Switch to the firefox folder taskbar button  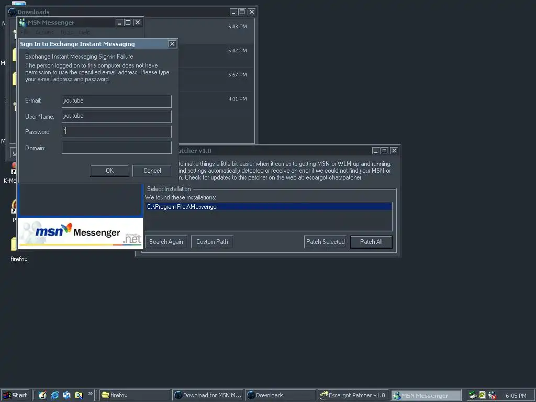(135, 395)
